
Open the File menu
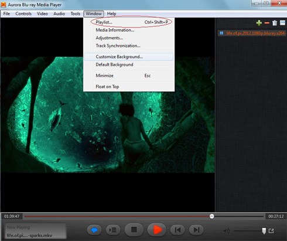click(6, 13)
